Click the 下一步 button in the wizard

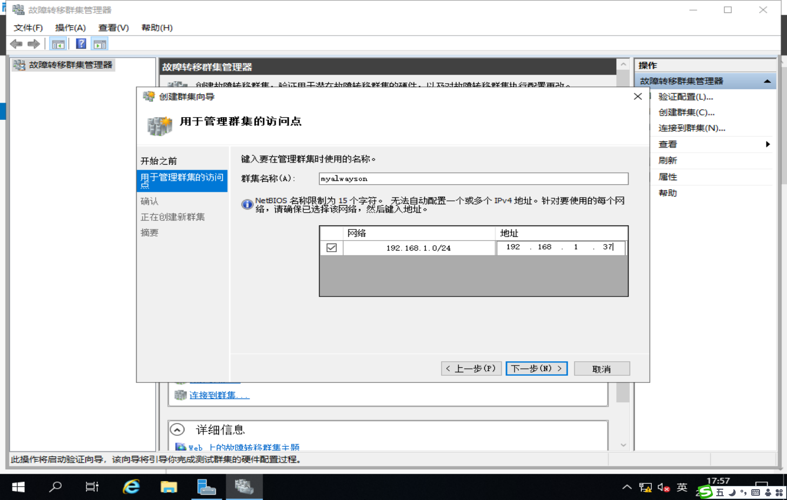pos(536,368)
